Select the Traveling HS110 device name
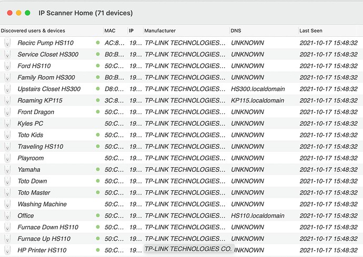Screen dimensions: 363x257 (x=41, y=147)
